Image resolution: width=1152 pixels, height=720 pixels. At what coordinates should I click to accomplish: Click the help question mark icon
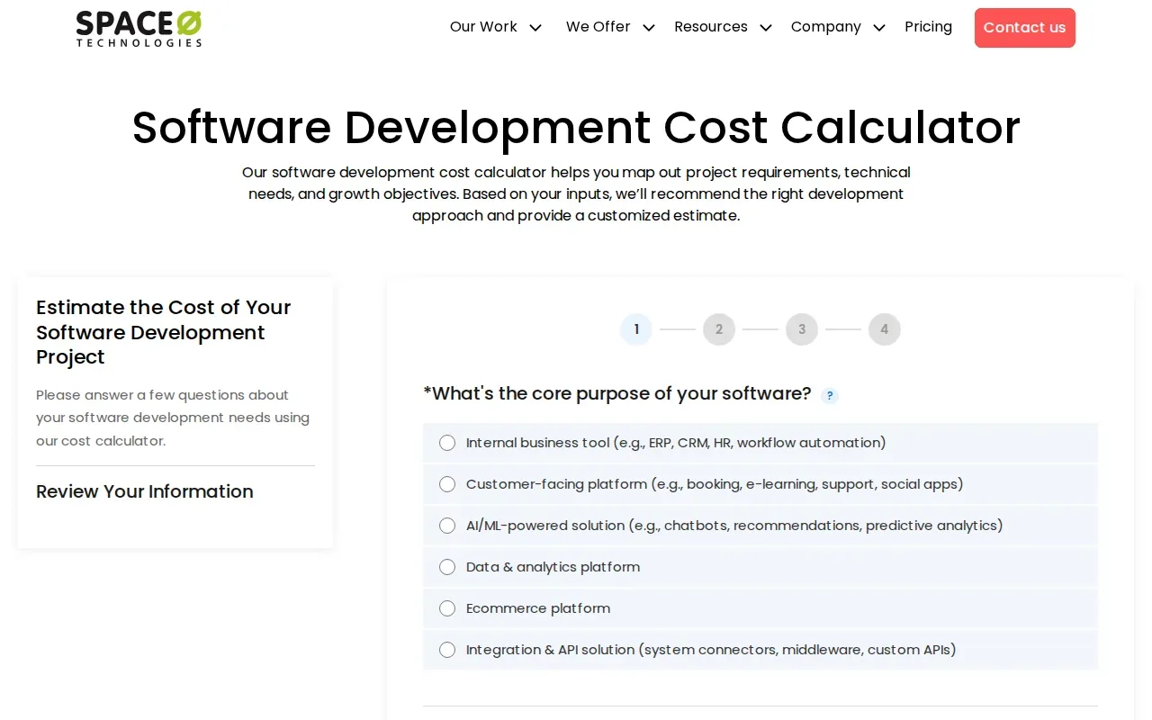pyautogui.click(x=830, y=395)
